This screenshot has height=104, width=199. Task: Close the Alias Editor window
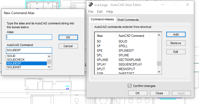tap(188, 5)
